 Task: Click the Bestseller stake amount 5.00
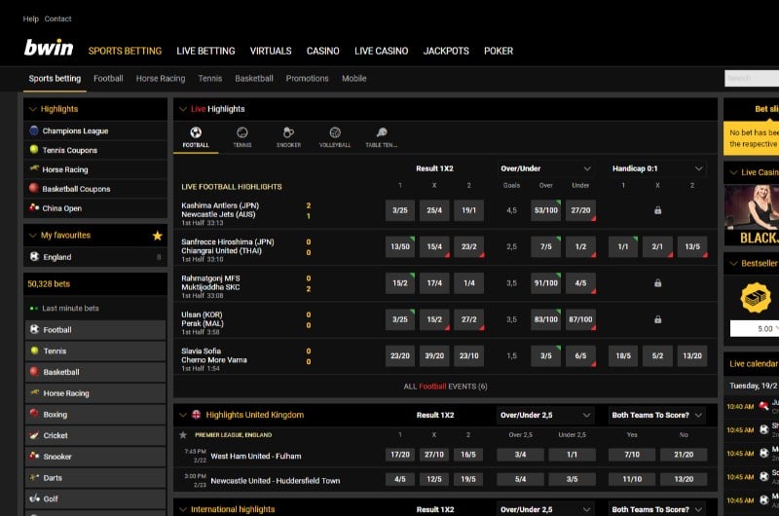[755, 329]
